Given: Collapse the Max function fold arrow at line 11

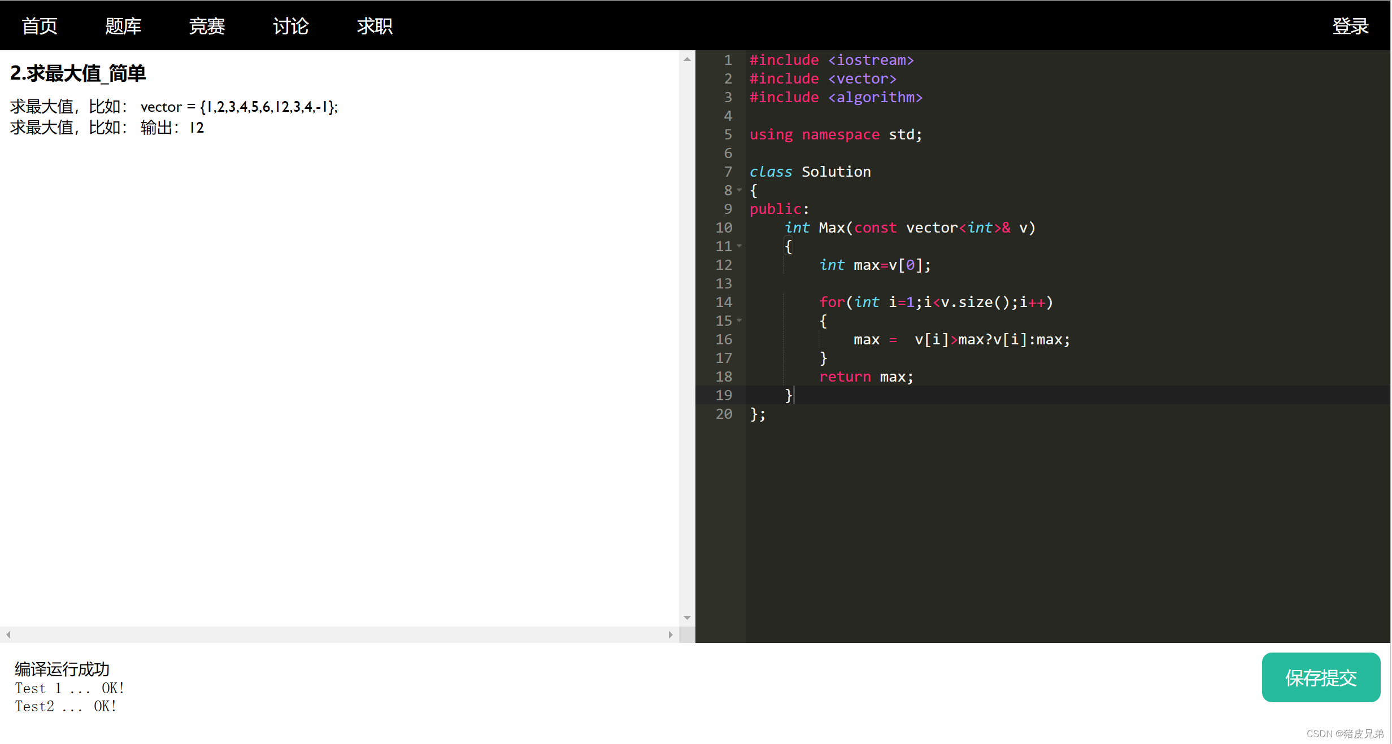Looking at the screenshot, I should (739, 246).
